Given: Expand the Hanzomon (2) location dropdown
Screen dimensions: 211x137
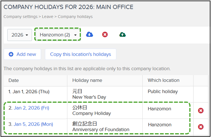Looking at the screenshot, I should click(58, 35).
